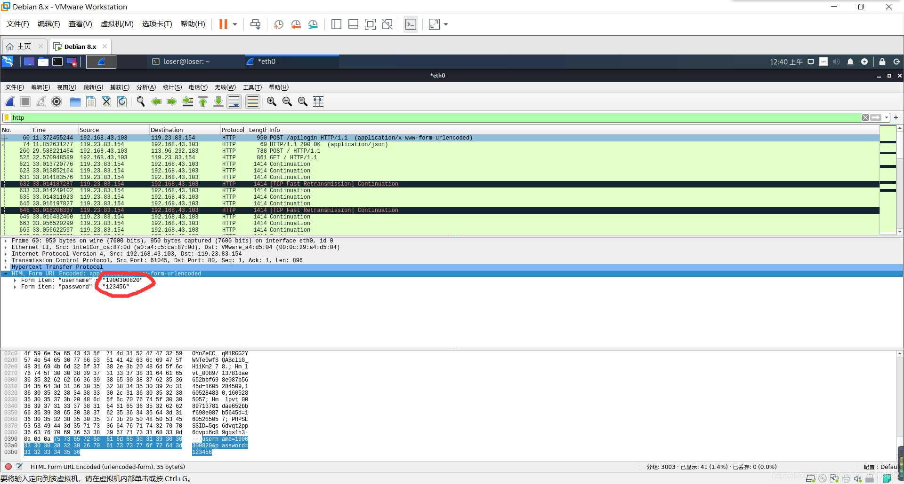Screen dimensions: 904x484
Task: Click the expert info red circle
Action: click(x=8, y=467)
